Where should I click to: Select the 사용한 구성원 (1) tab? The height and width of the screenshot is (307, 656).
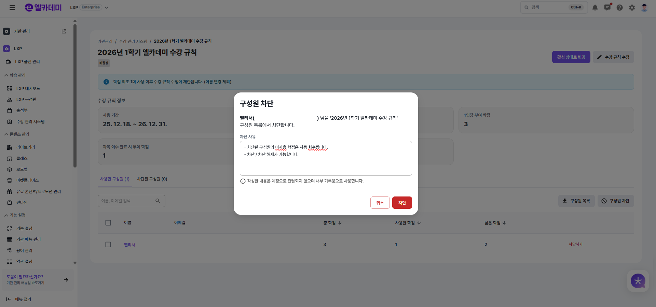[x=115, y=179]
